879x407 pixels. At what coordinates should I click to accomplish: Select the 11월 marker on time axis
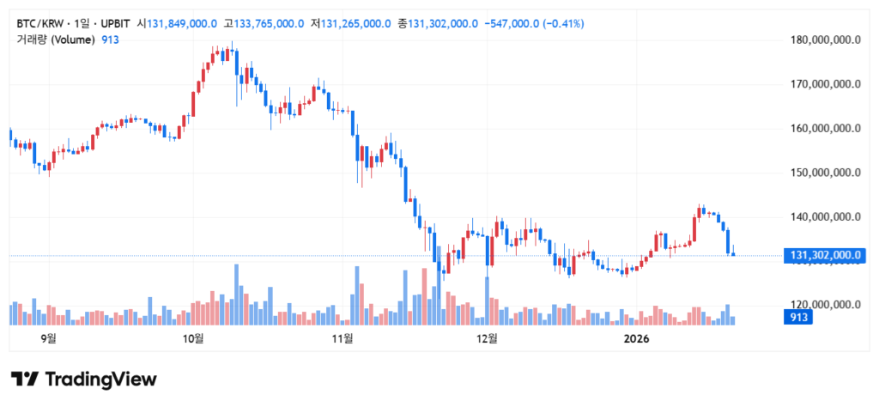342,338
